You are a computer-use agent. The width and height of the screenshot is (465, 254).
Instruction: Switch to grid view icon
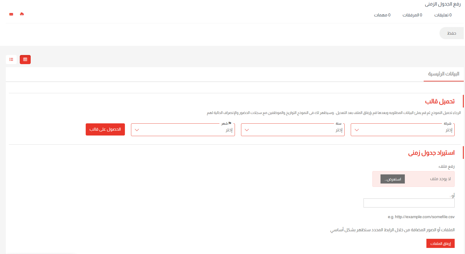click(25, 60)
